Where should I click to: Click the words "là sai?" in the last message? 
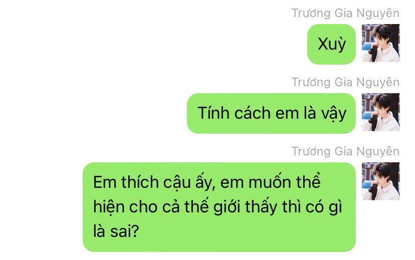click(x=116, y=231)
